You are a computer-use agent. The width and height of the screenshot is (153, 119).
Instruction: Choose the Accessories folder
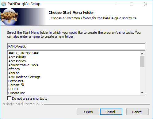click(17, 61)
